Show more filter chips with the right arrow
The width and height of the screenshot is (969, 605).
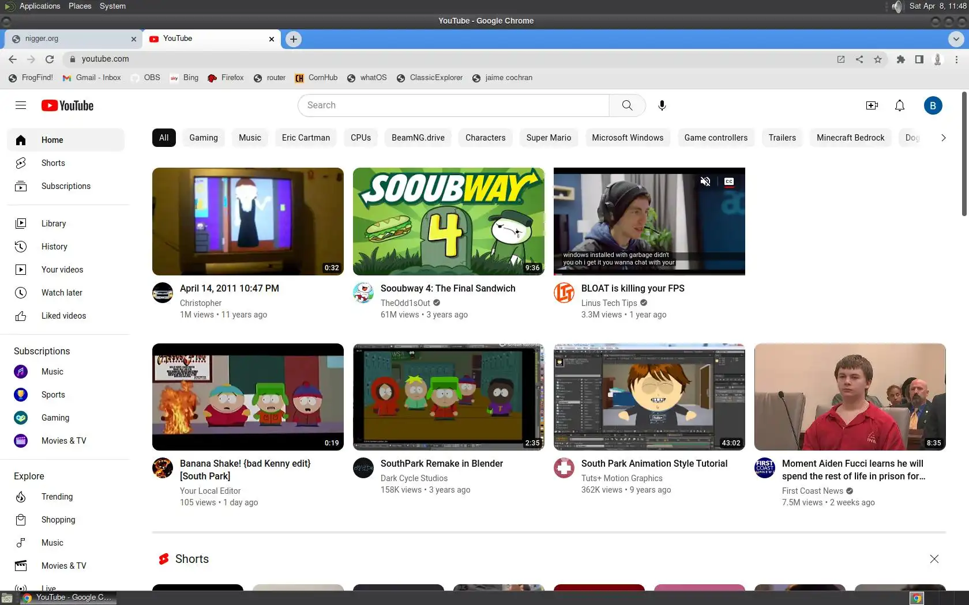(943, 138)
